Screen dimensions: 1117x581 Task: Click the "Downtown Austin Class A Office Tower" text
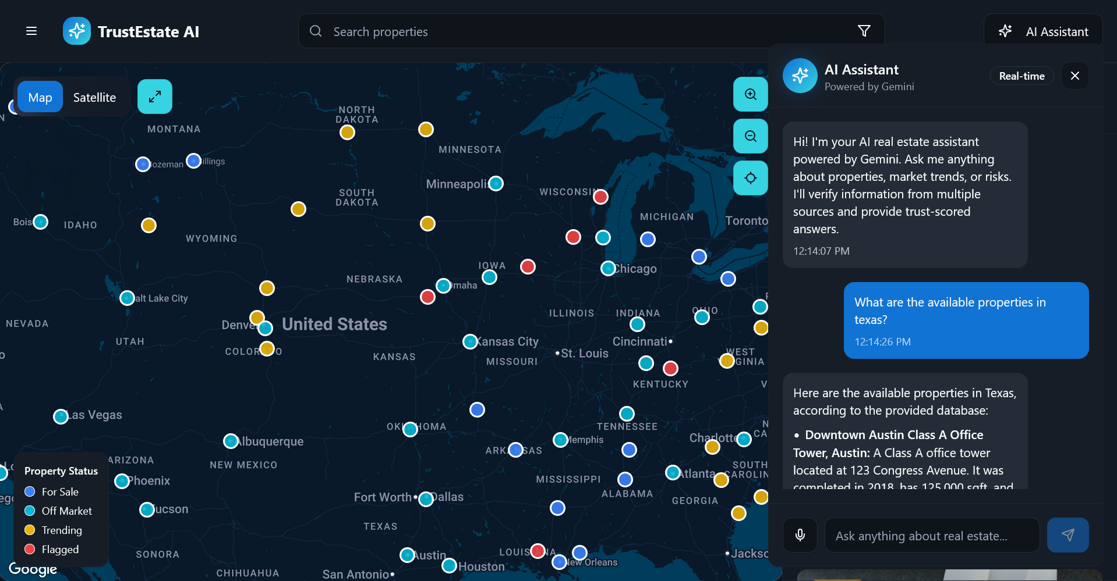coord(888,444)
